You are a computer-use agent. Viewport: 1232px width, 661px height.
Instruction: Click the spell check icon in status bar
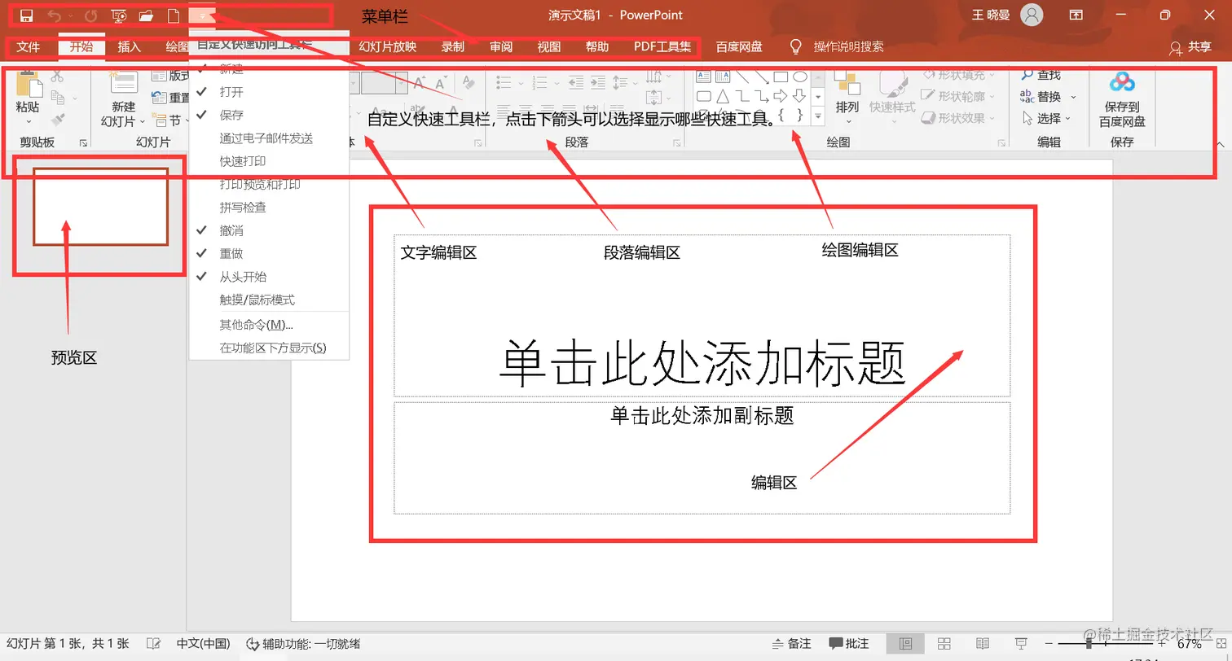[x=152, y=644]
